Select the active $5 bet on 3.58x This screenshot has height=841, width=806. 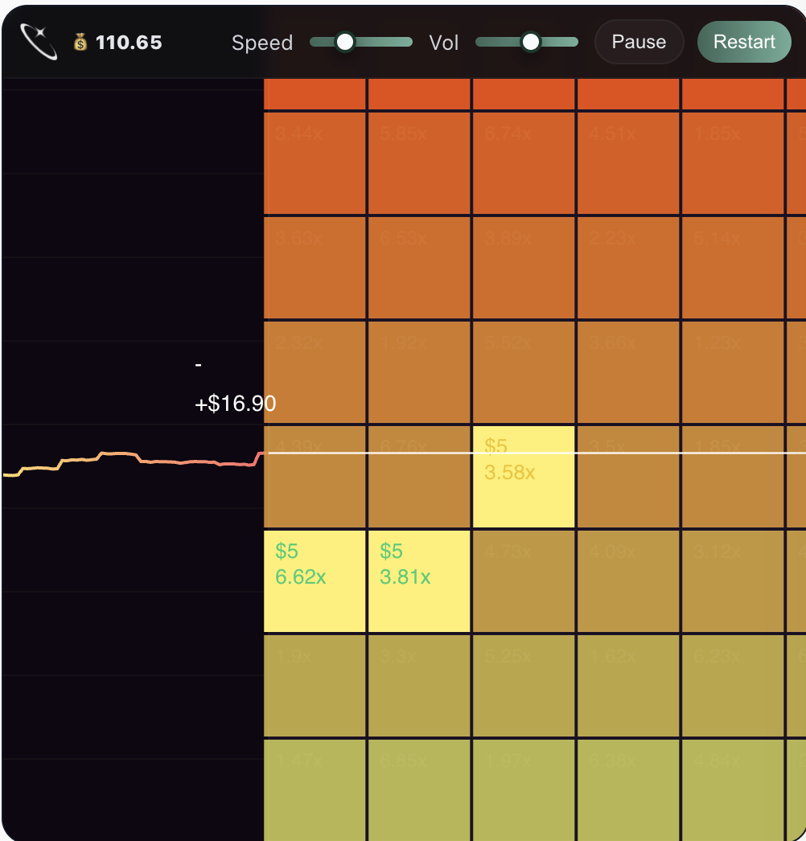click(524, 474)
